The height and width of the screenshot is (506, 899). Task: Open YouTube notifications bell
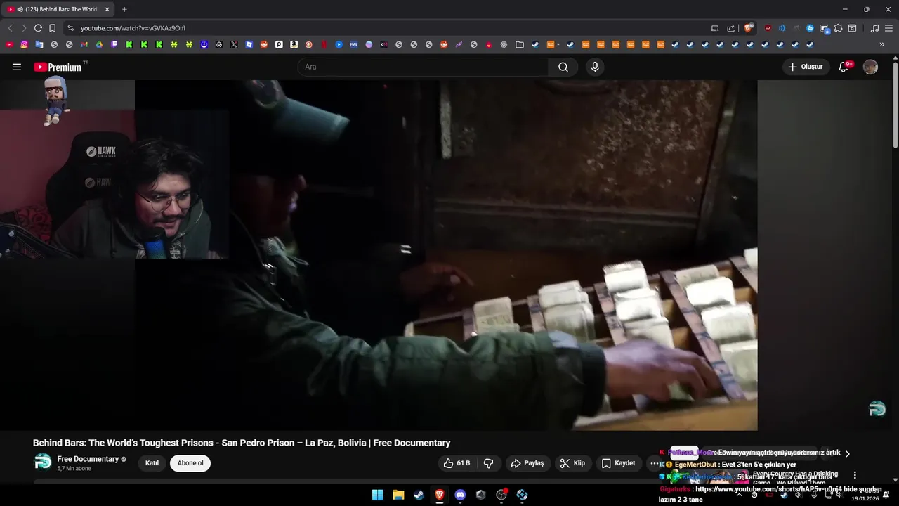pos(844,67)
